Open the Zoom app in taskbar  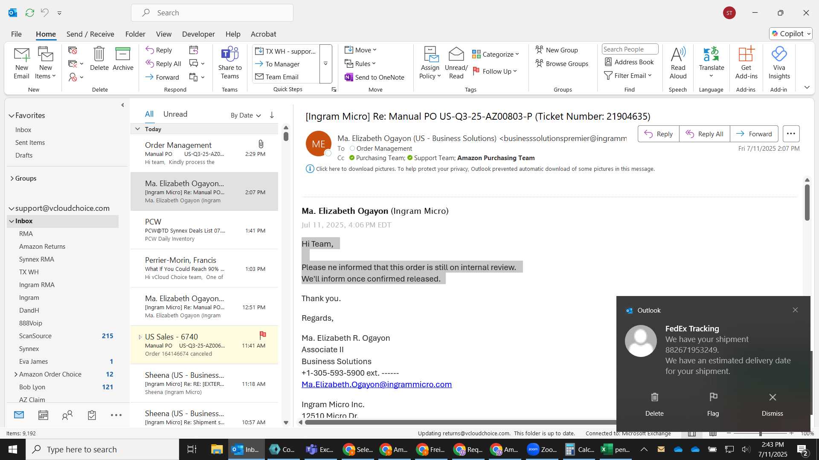click(542, 449)
